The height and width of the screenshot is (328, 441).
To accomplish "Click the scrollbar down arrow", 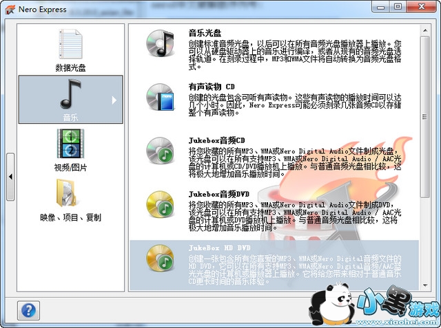I will (x=425, y=285).
